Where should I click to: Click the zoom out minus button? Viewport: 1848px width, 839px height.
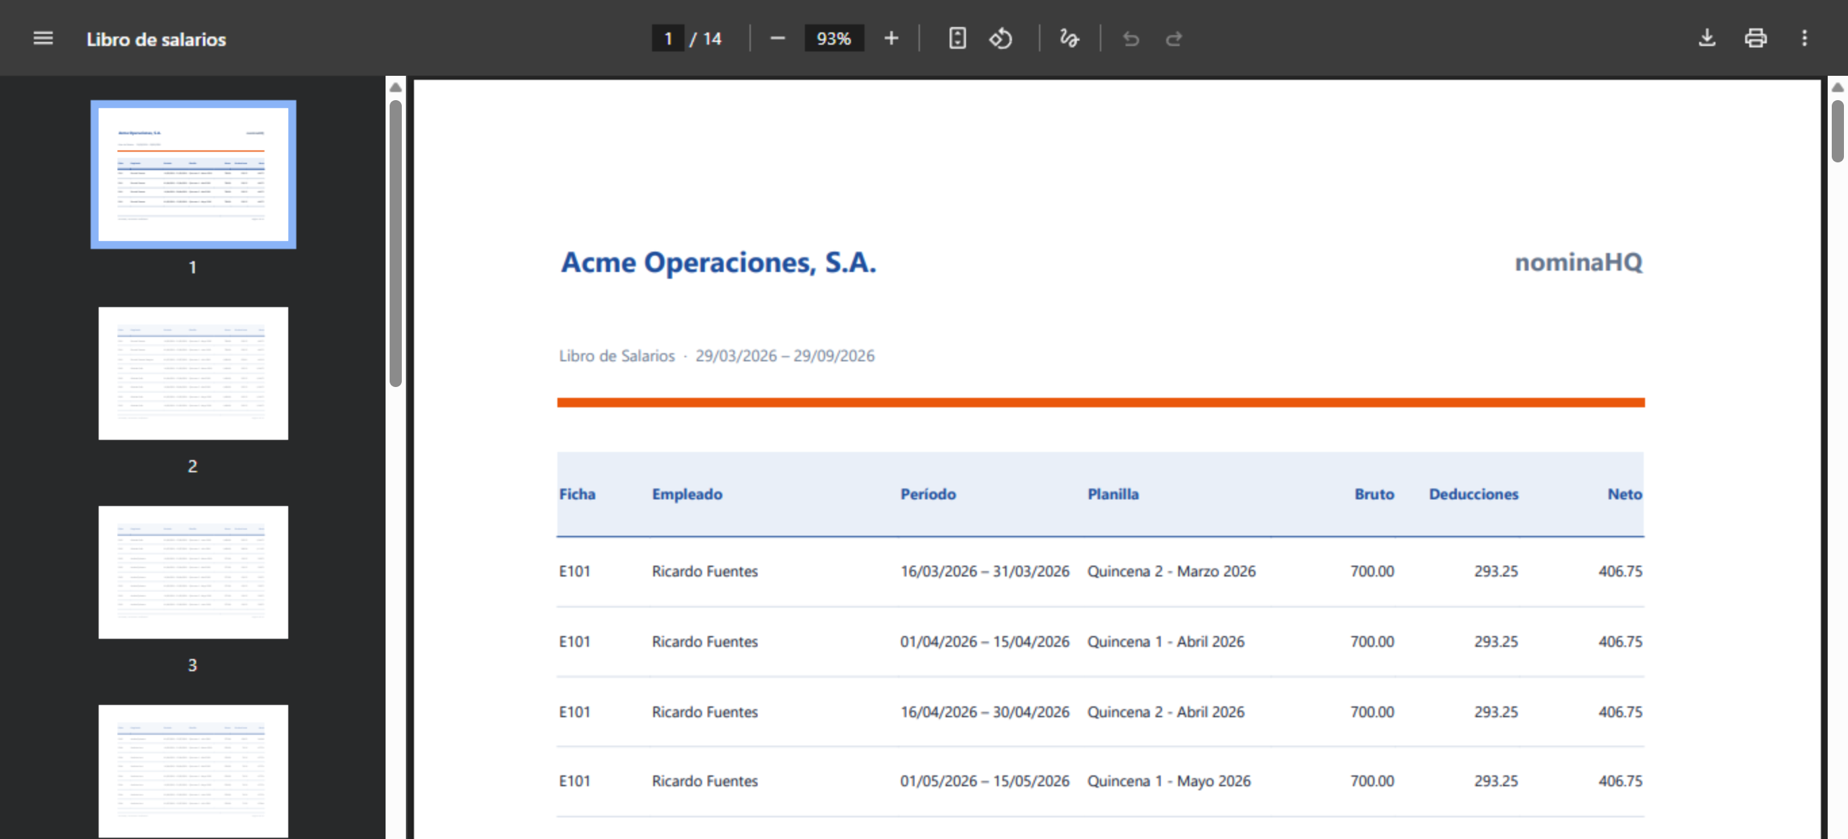tap(778, 38)
